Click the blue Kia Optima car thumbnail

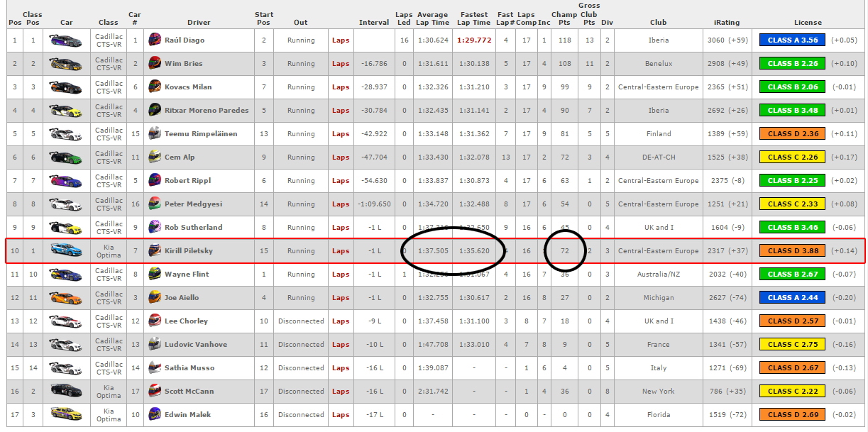[x=66, y=251]
